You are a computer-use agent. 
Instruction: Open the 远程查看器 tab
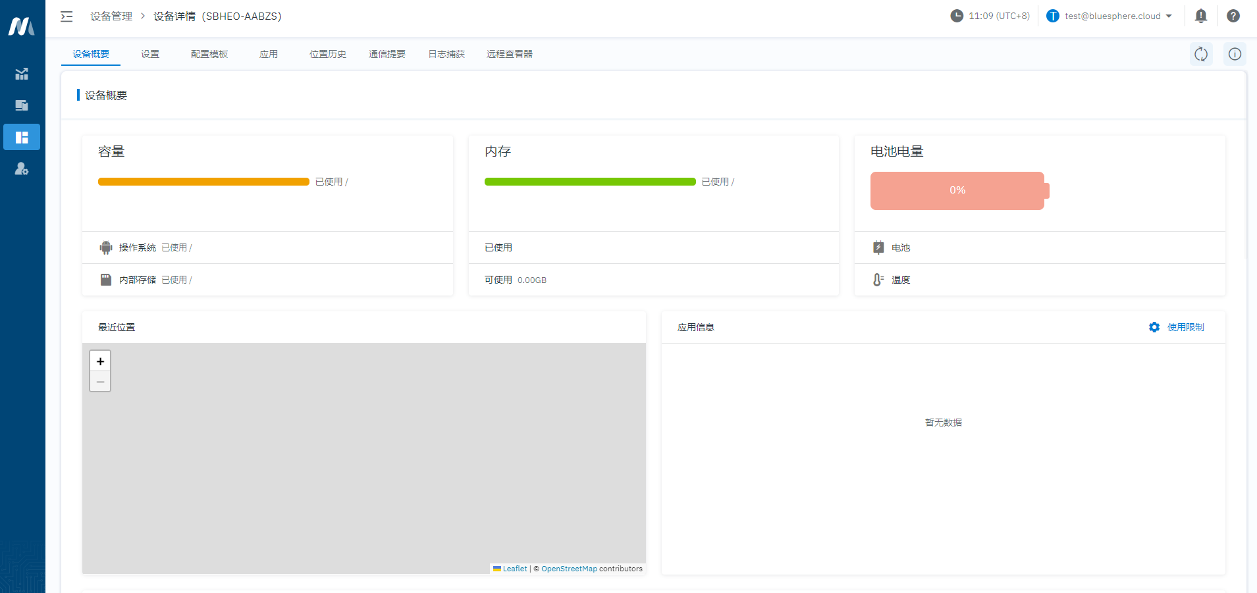(510, 54)
